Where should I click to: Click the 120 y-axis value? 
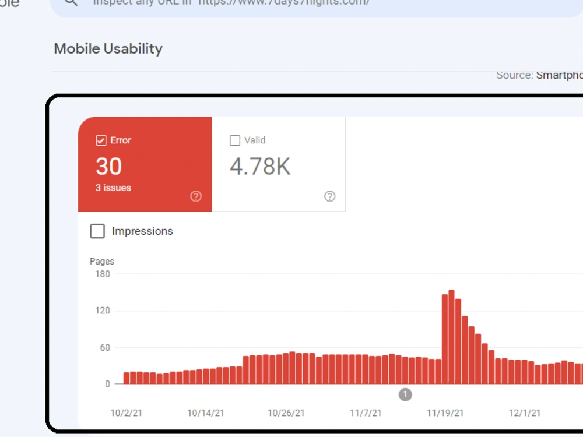click(103, 311)
